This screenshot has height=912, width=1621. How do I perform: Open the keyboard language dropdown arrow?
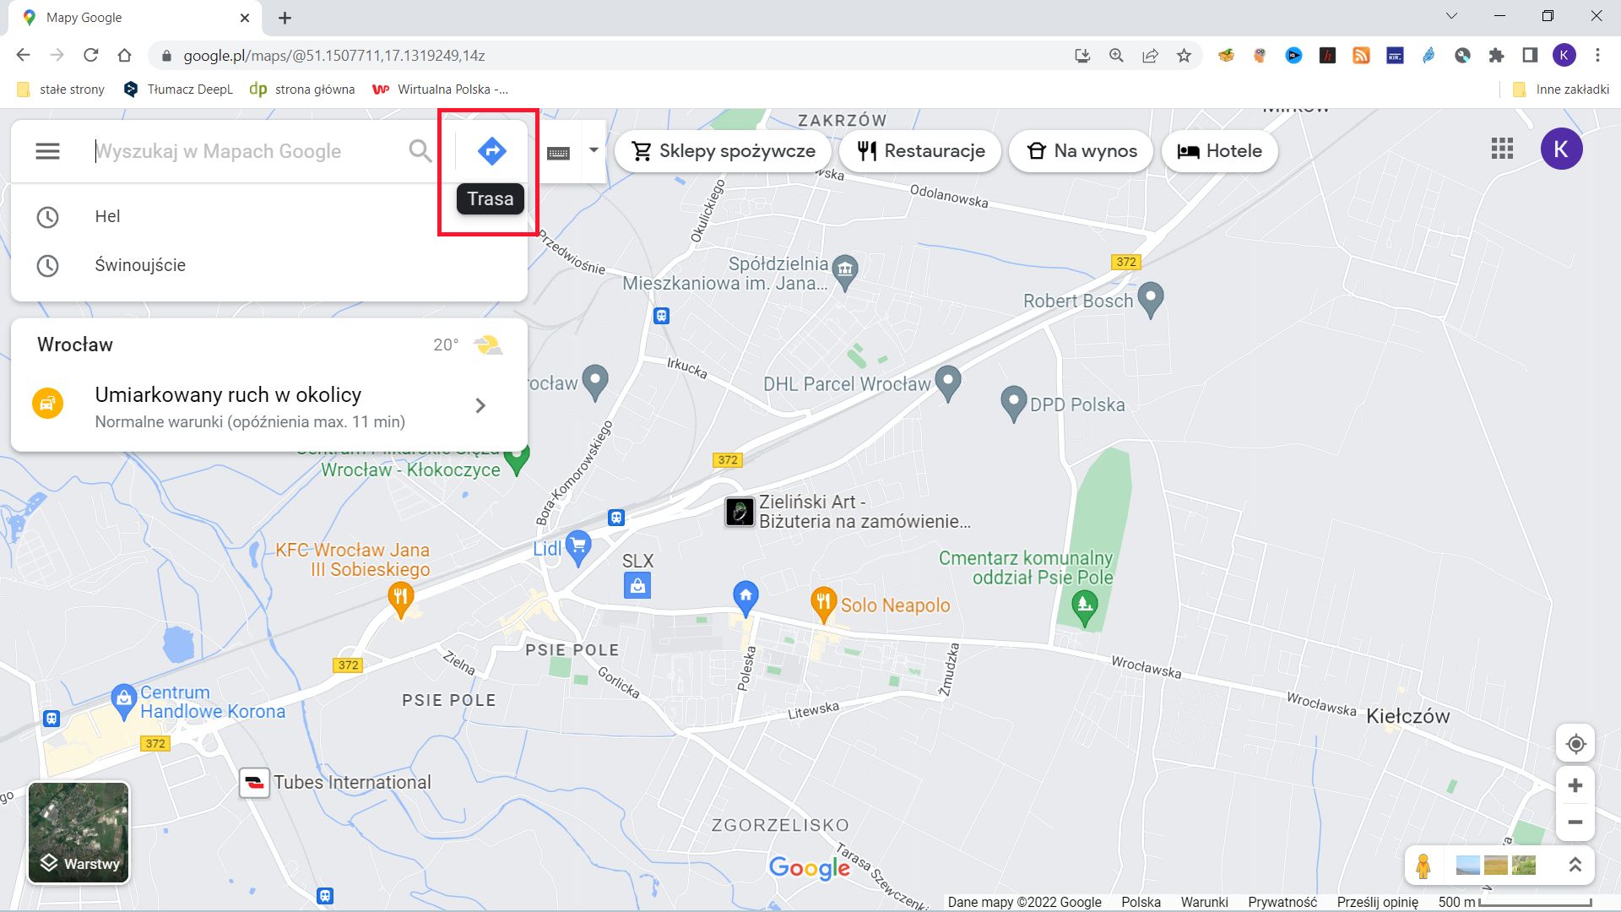coord(592,150)
